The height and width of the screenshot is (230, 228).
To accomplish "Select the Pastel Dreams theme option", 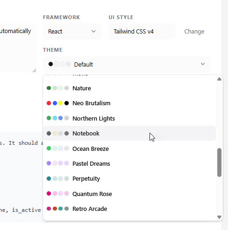I will click(x=129, y=163).
